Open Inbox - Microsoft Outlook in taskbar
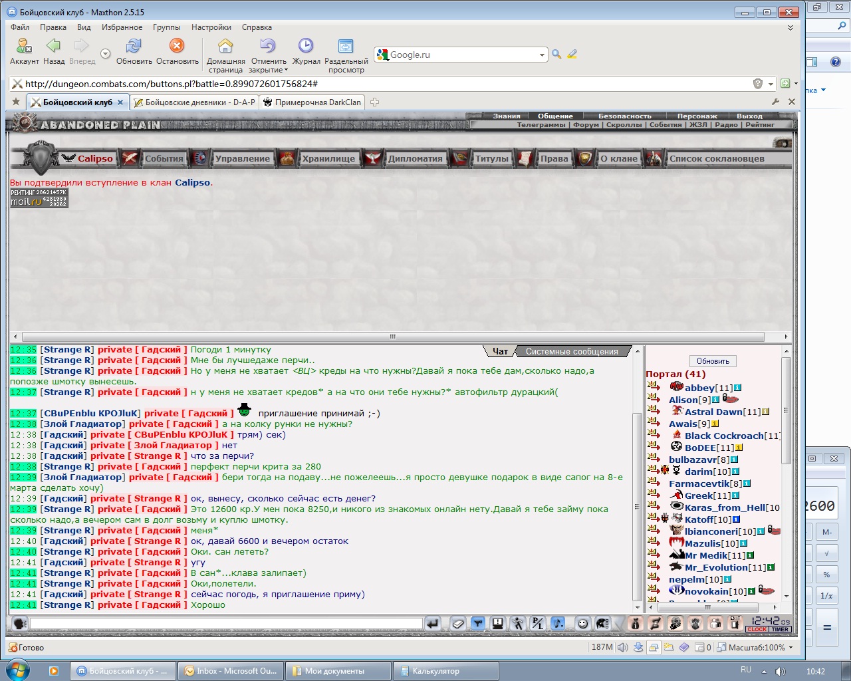 click(x=231, y=671)
